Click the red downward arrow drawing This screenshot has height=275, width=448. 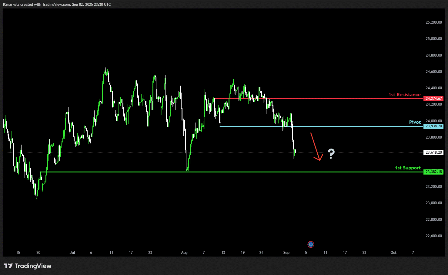pyautogui.click(x=316, y=146)
